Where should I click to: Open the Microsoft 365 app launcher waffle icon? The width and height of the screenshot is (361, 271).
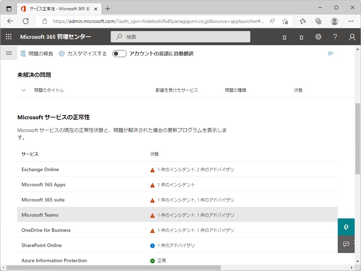pyautogui.click(x=8, y=36)
